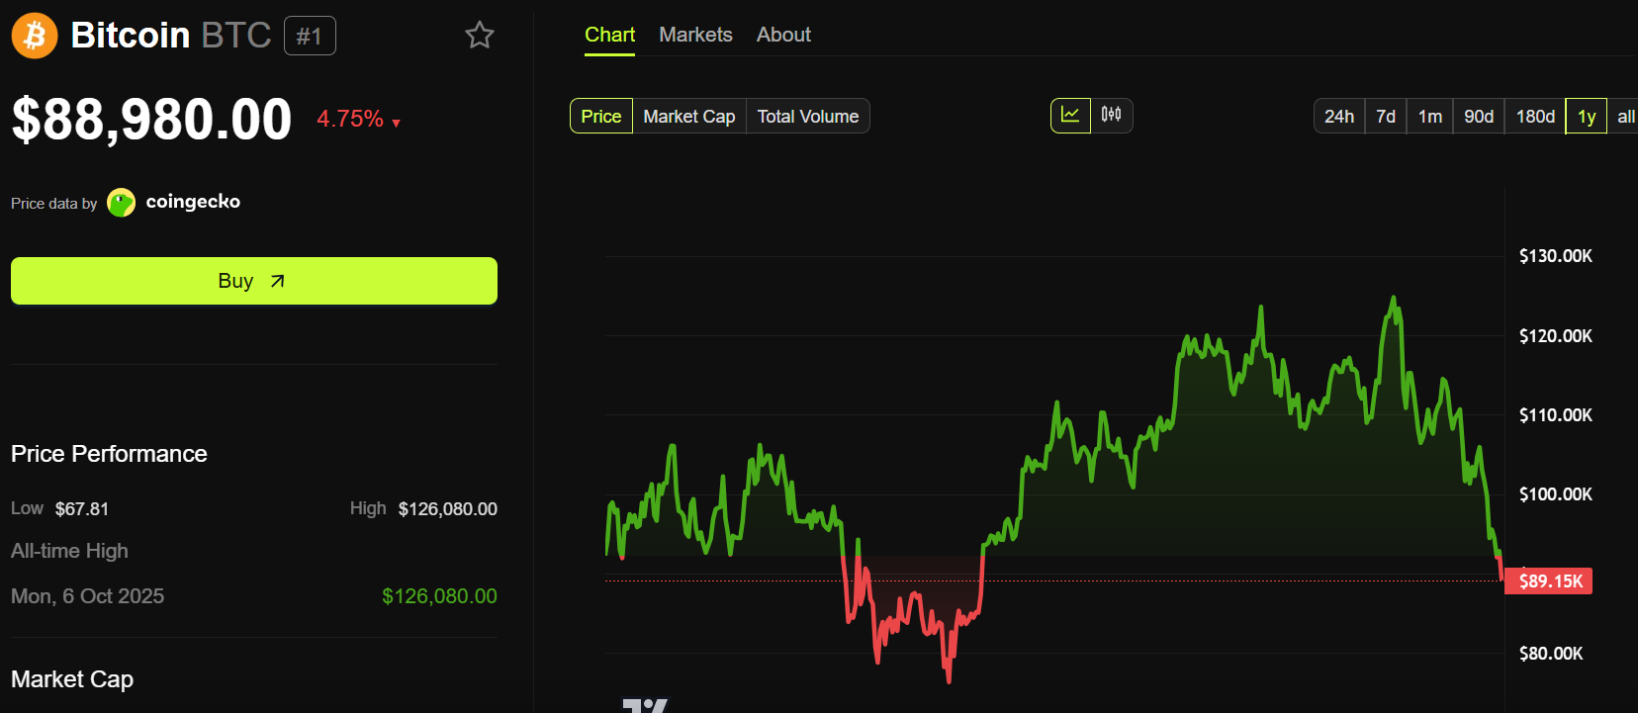Select the Price data toggle
Viewport: 1638px width, 713px height.
(x=600, y=117)
